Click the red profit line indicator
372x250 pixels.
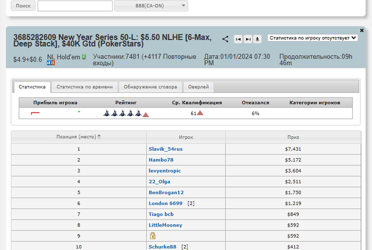pos(35,113)
